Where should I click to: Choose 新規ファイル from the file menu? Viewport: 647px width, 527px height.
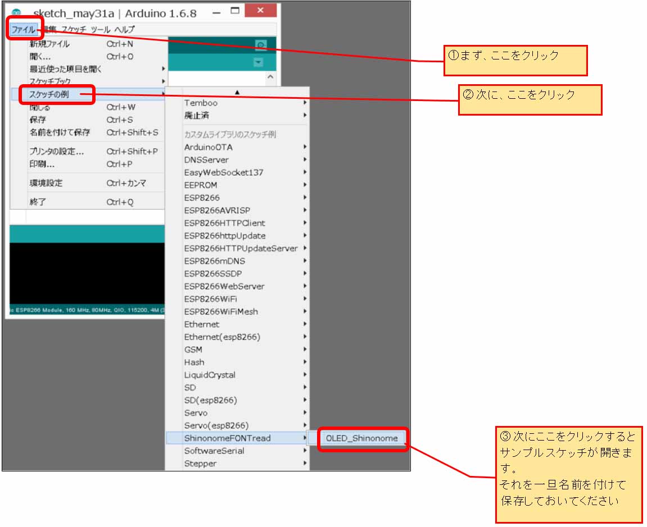coord(88,44)
